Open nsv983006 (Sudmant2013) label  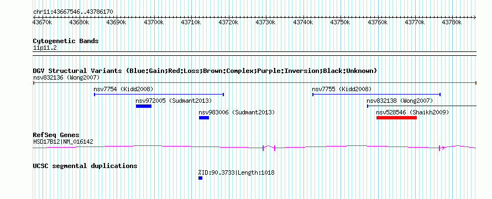tap(237, 112)
